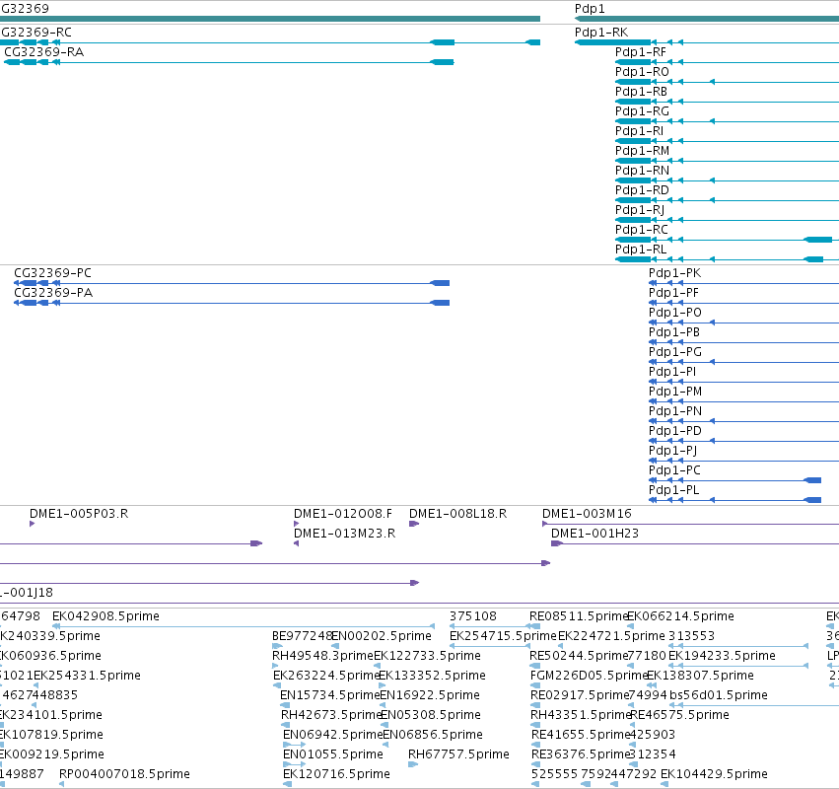Image resolution: width=839 pixels, height=789 pixels.
Task: Open EST RH49548.3prime
Action: point(322,656)
